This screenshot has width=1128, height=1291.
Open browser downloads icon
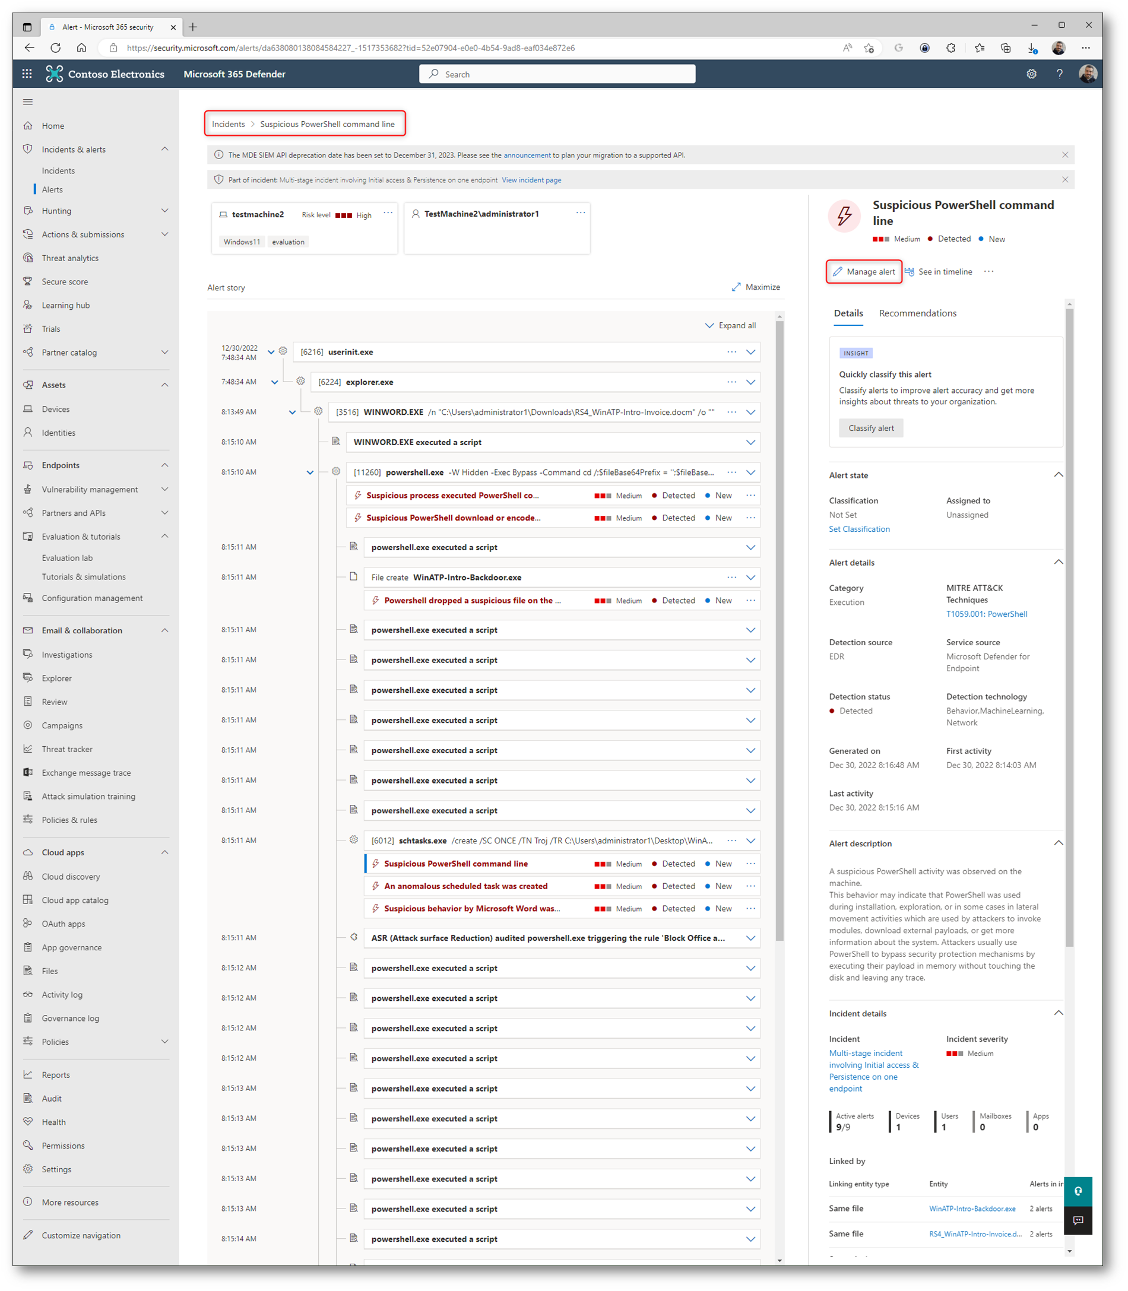tap(1032, 48)
